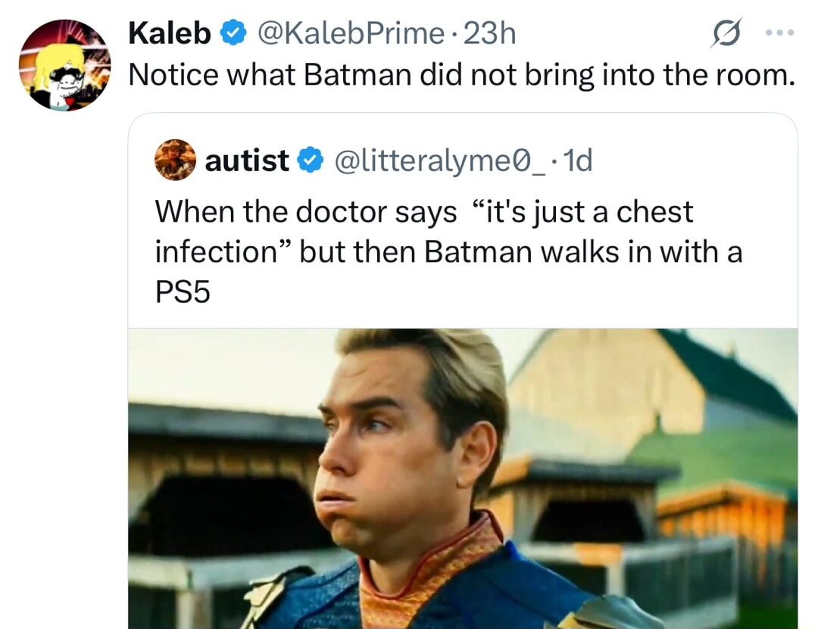Visit the @KalebPrime handle
The image size is (818, 629).
click(351, 33)
